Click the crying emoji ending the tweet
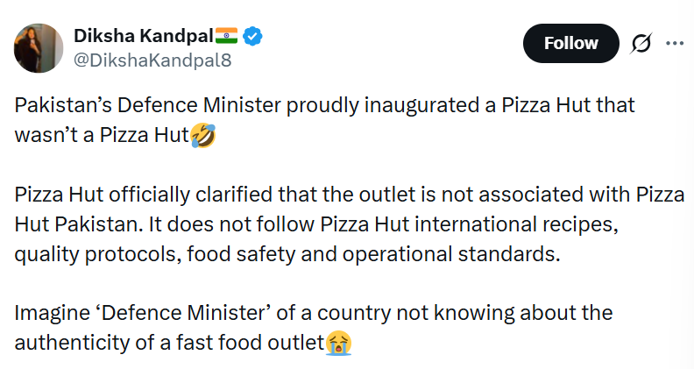 pyautogui.click(x=338, y=342)
